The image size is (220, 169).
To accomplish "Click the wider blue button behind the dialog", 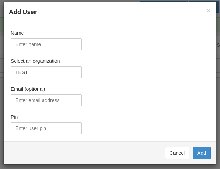I will tap(164, 1).
